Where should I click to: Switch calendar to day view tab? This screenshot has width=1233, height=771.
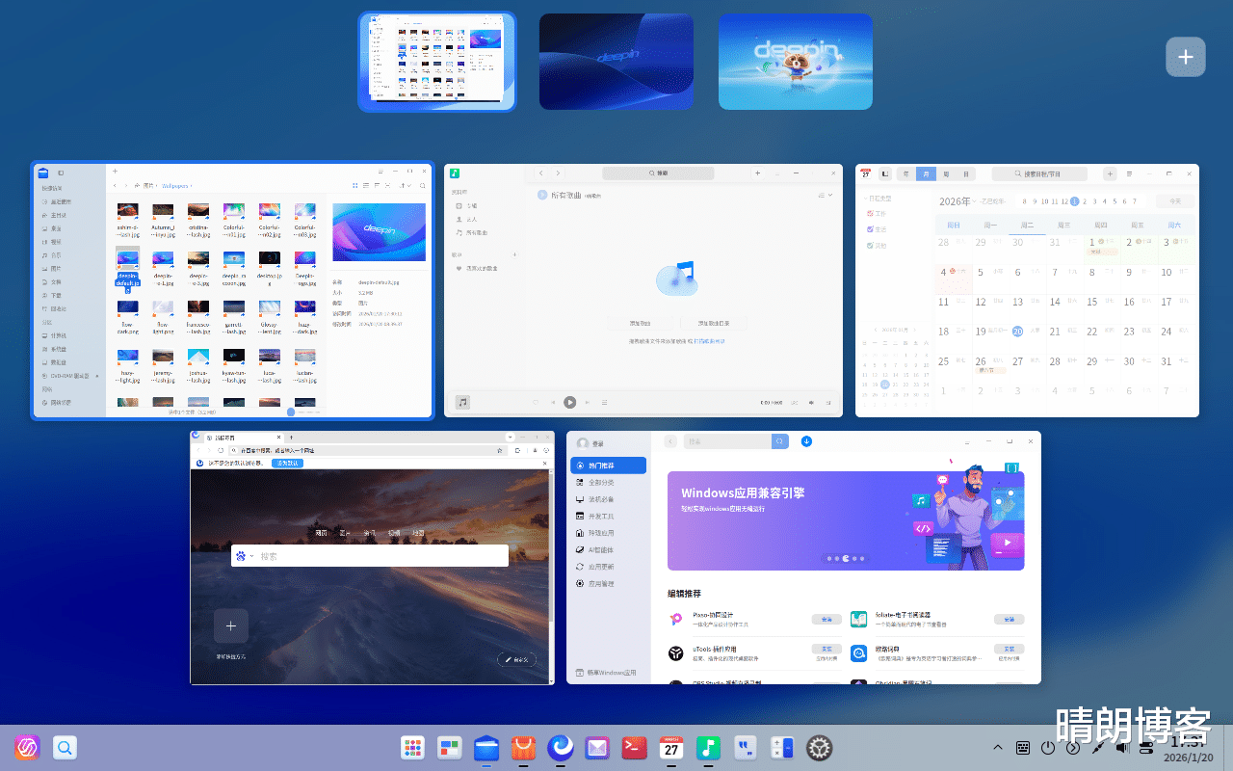(x=966, y=173)
